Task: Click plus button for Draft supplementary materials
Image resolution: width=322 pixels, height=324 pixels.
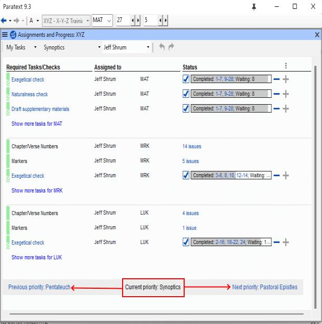Action: tap(286, 109)
